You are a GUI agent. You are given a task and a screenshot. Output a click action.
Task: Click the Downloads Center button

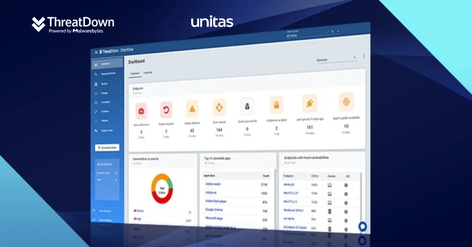click(107, 148)
